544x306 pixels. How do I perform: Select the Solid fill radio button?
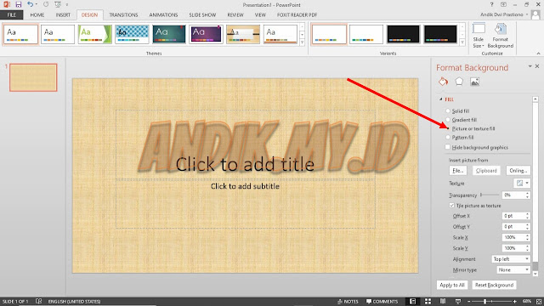[x=448, y=110]
